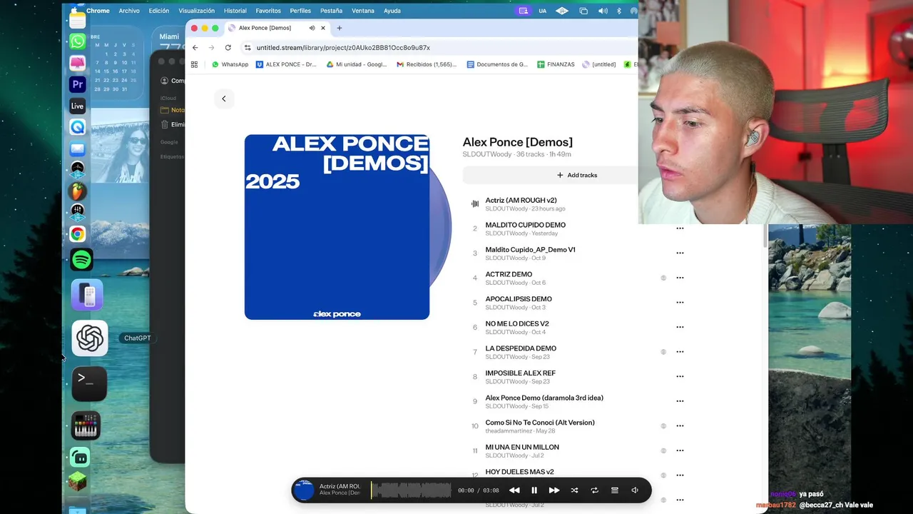Seek within the track waveform
913x514 pixels.
pos(412,490)
